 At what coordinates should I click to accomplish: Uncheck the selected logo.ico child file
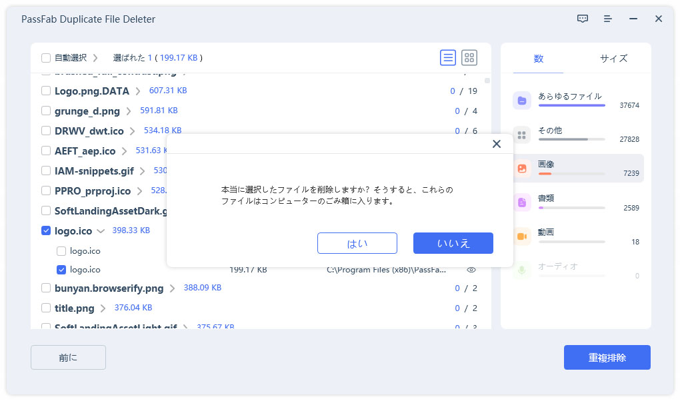point(61,270)
